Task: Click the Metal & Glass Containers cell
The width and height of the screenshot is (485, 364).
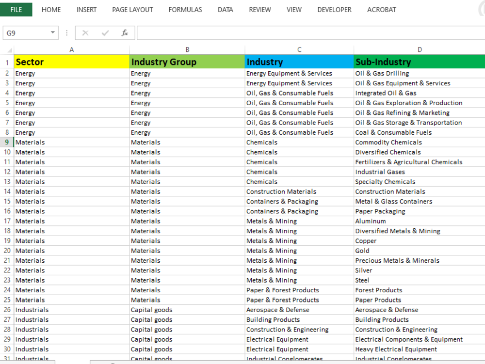Action: pyautogui.click(x=420, y=202)
